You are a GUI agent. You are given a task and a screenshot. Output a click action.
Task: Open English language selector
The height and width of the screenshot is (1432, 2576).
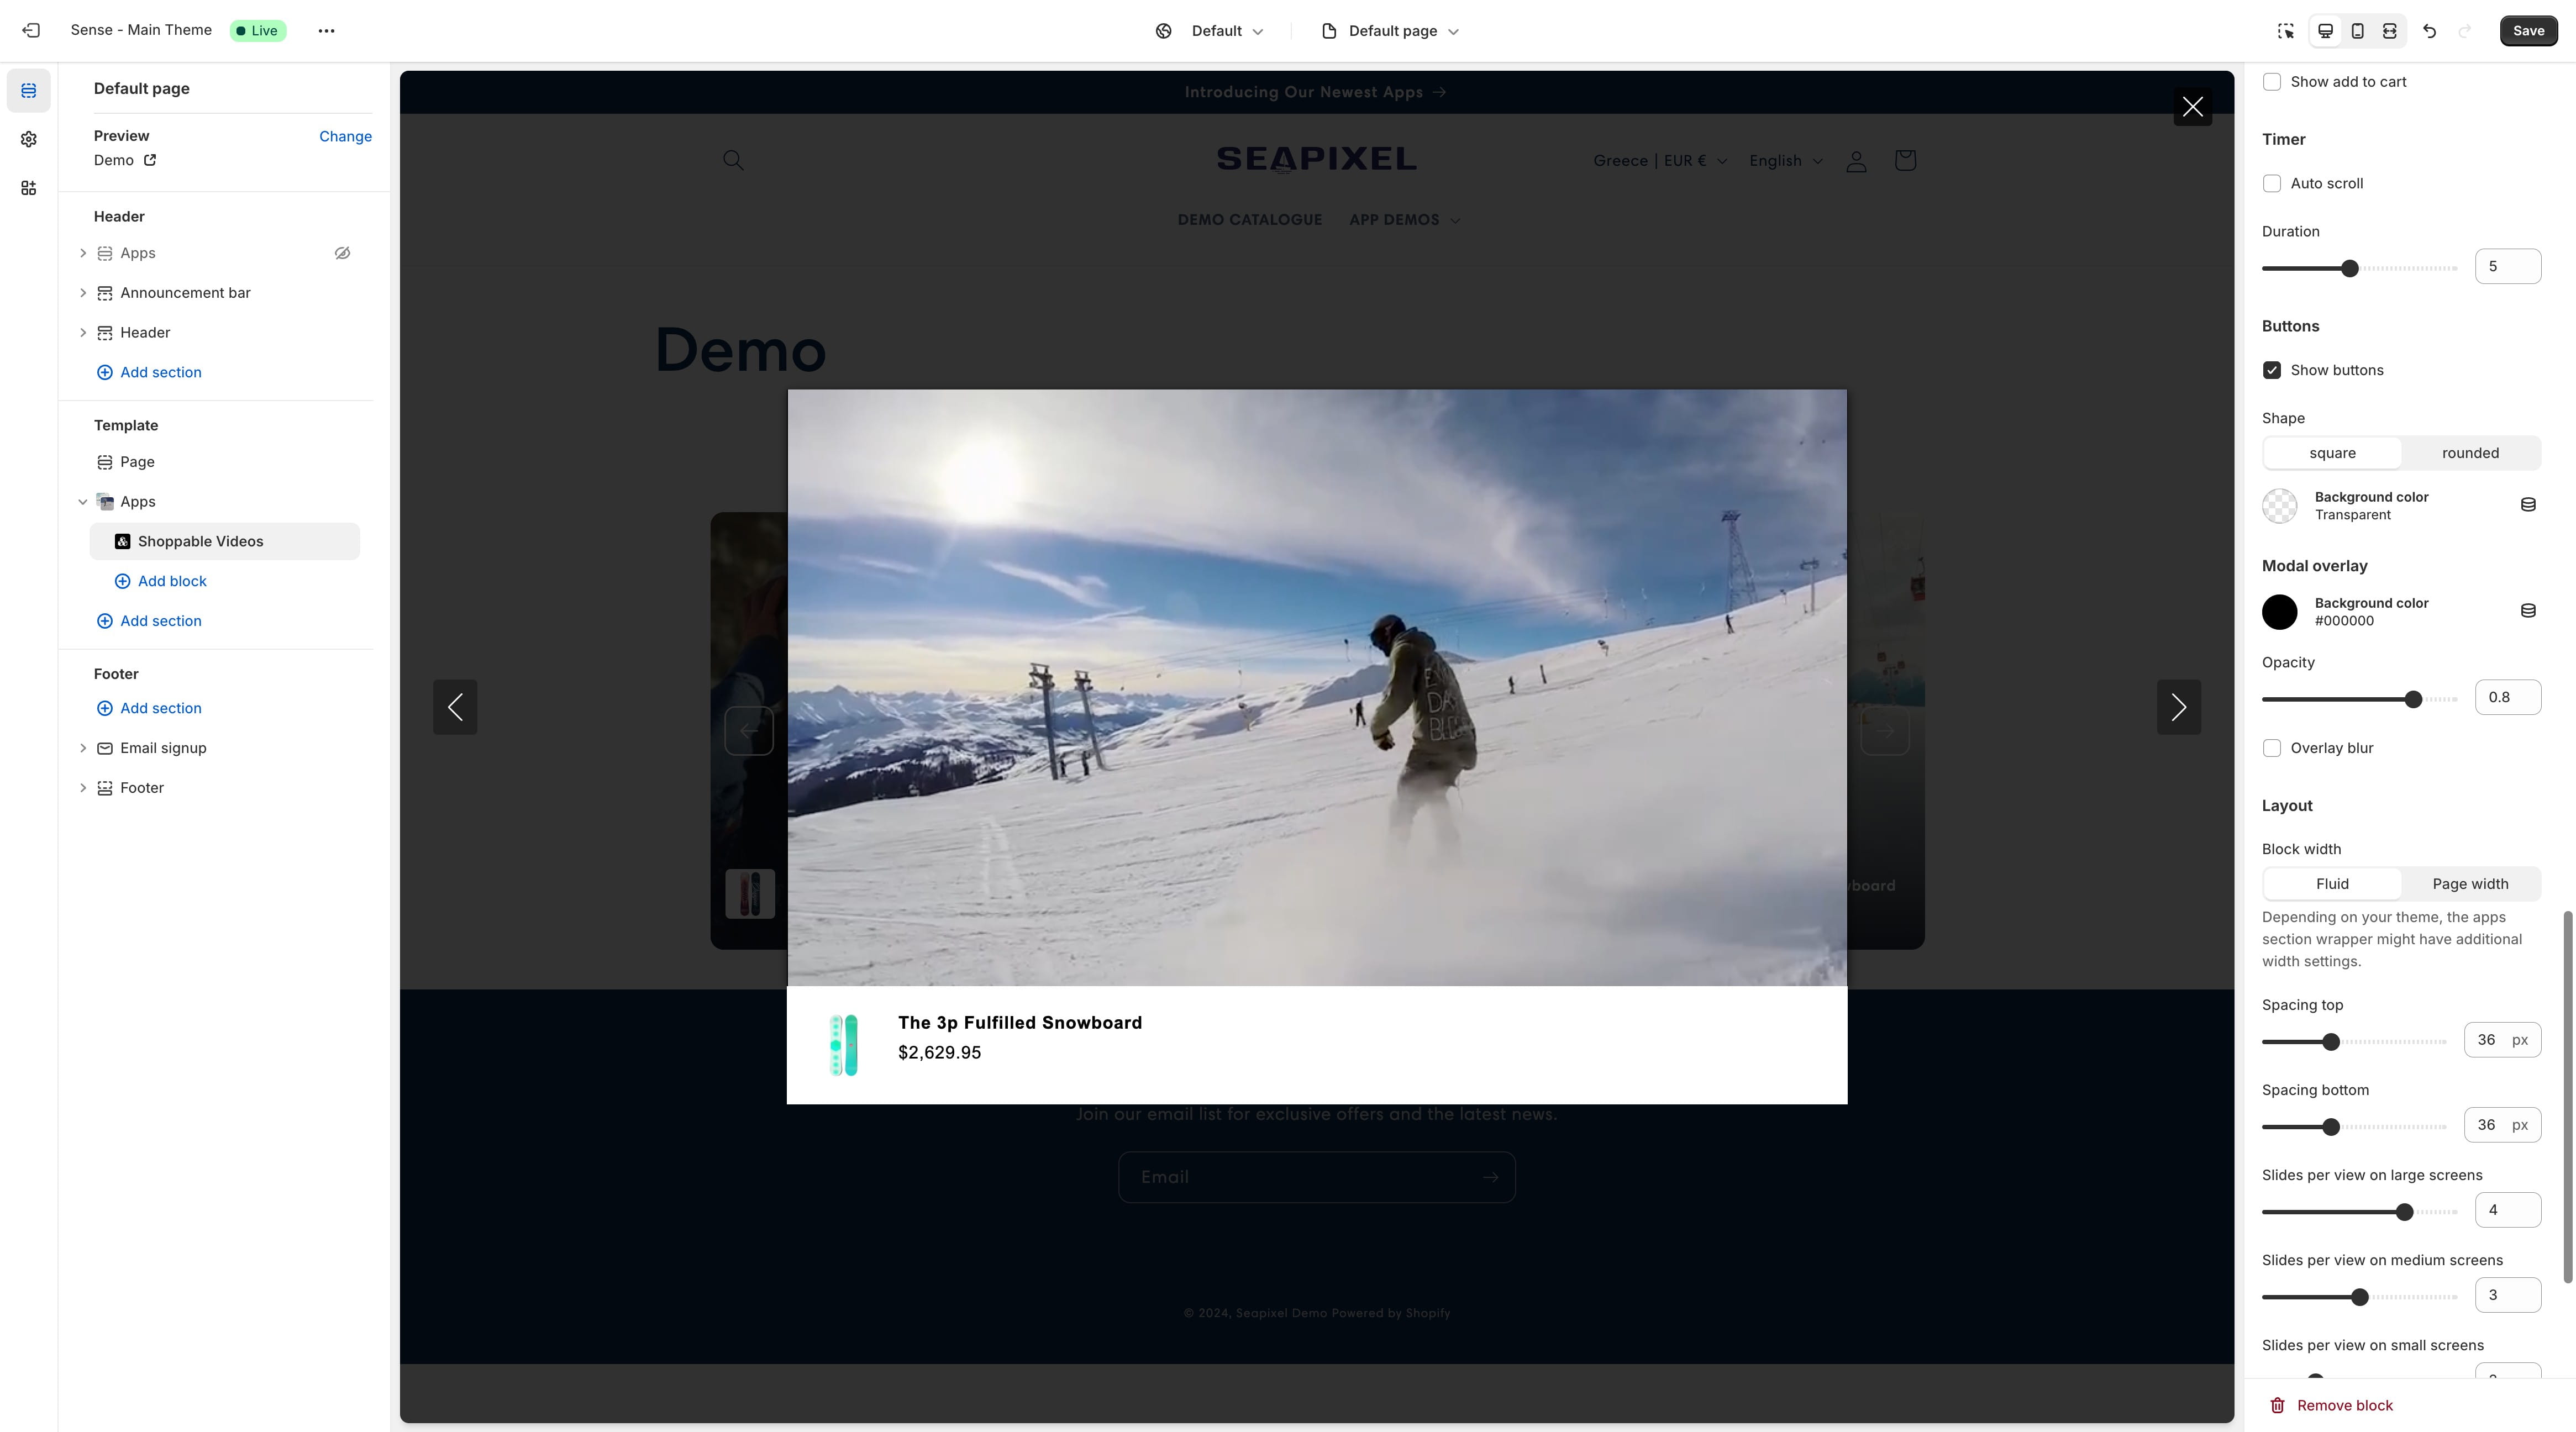coord(1786,161)
